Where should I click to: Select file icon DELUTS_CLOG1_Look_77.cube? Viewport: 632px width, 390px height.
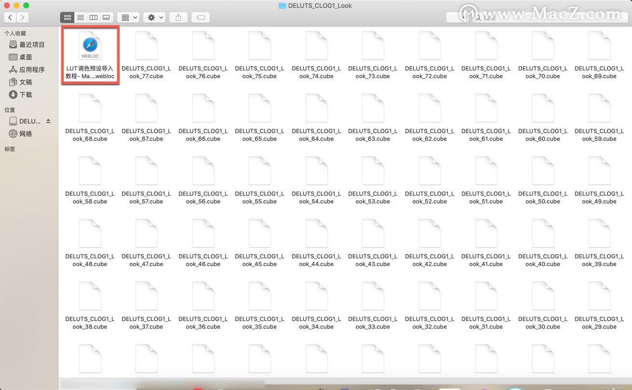point(147,46)
